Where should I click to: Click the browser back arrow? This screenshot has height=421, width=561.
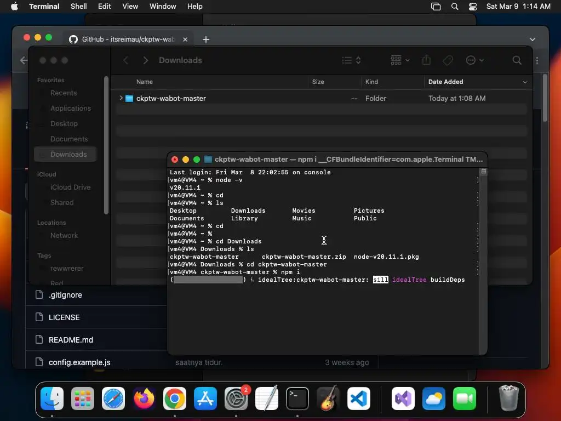[x=24, y=60]
